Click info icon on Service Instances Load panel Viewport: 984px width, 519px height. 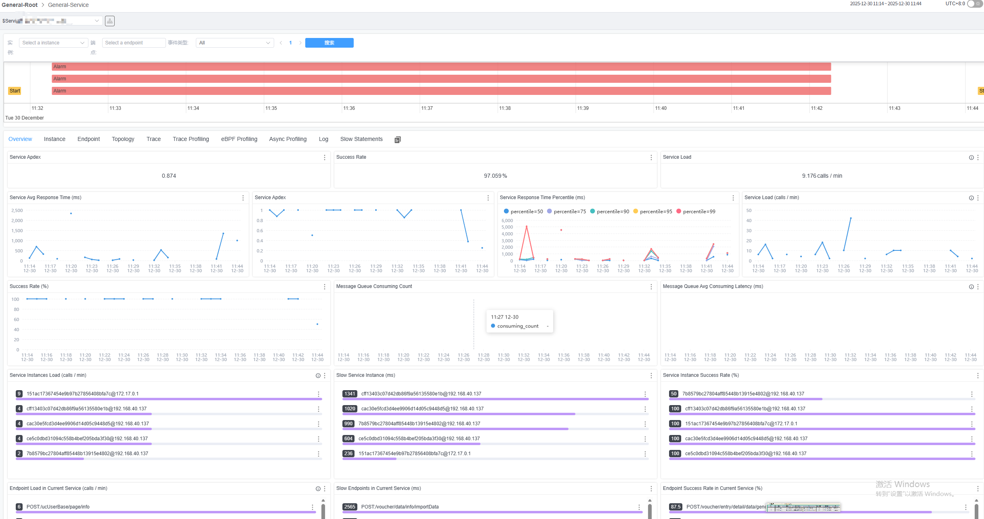pos(318,376)
